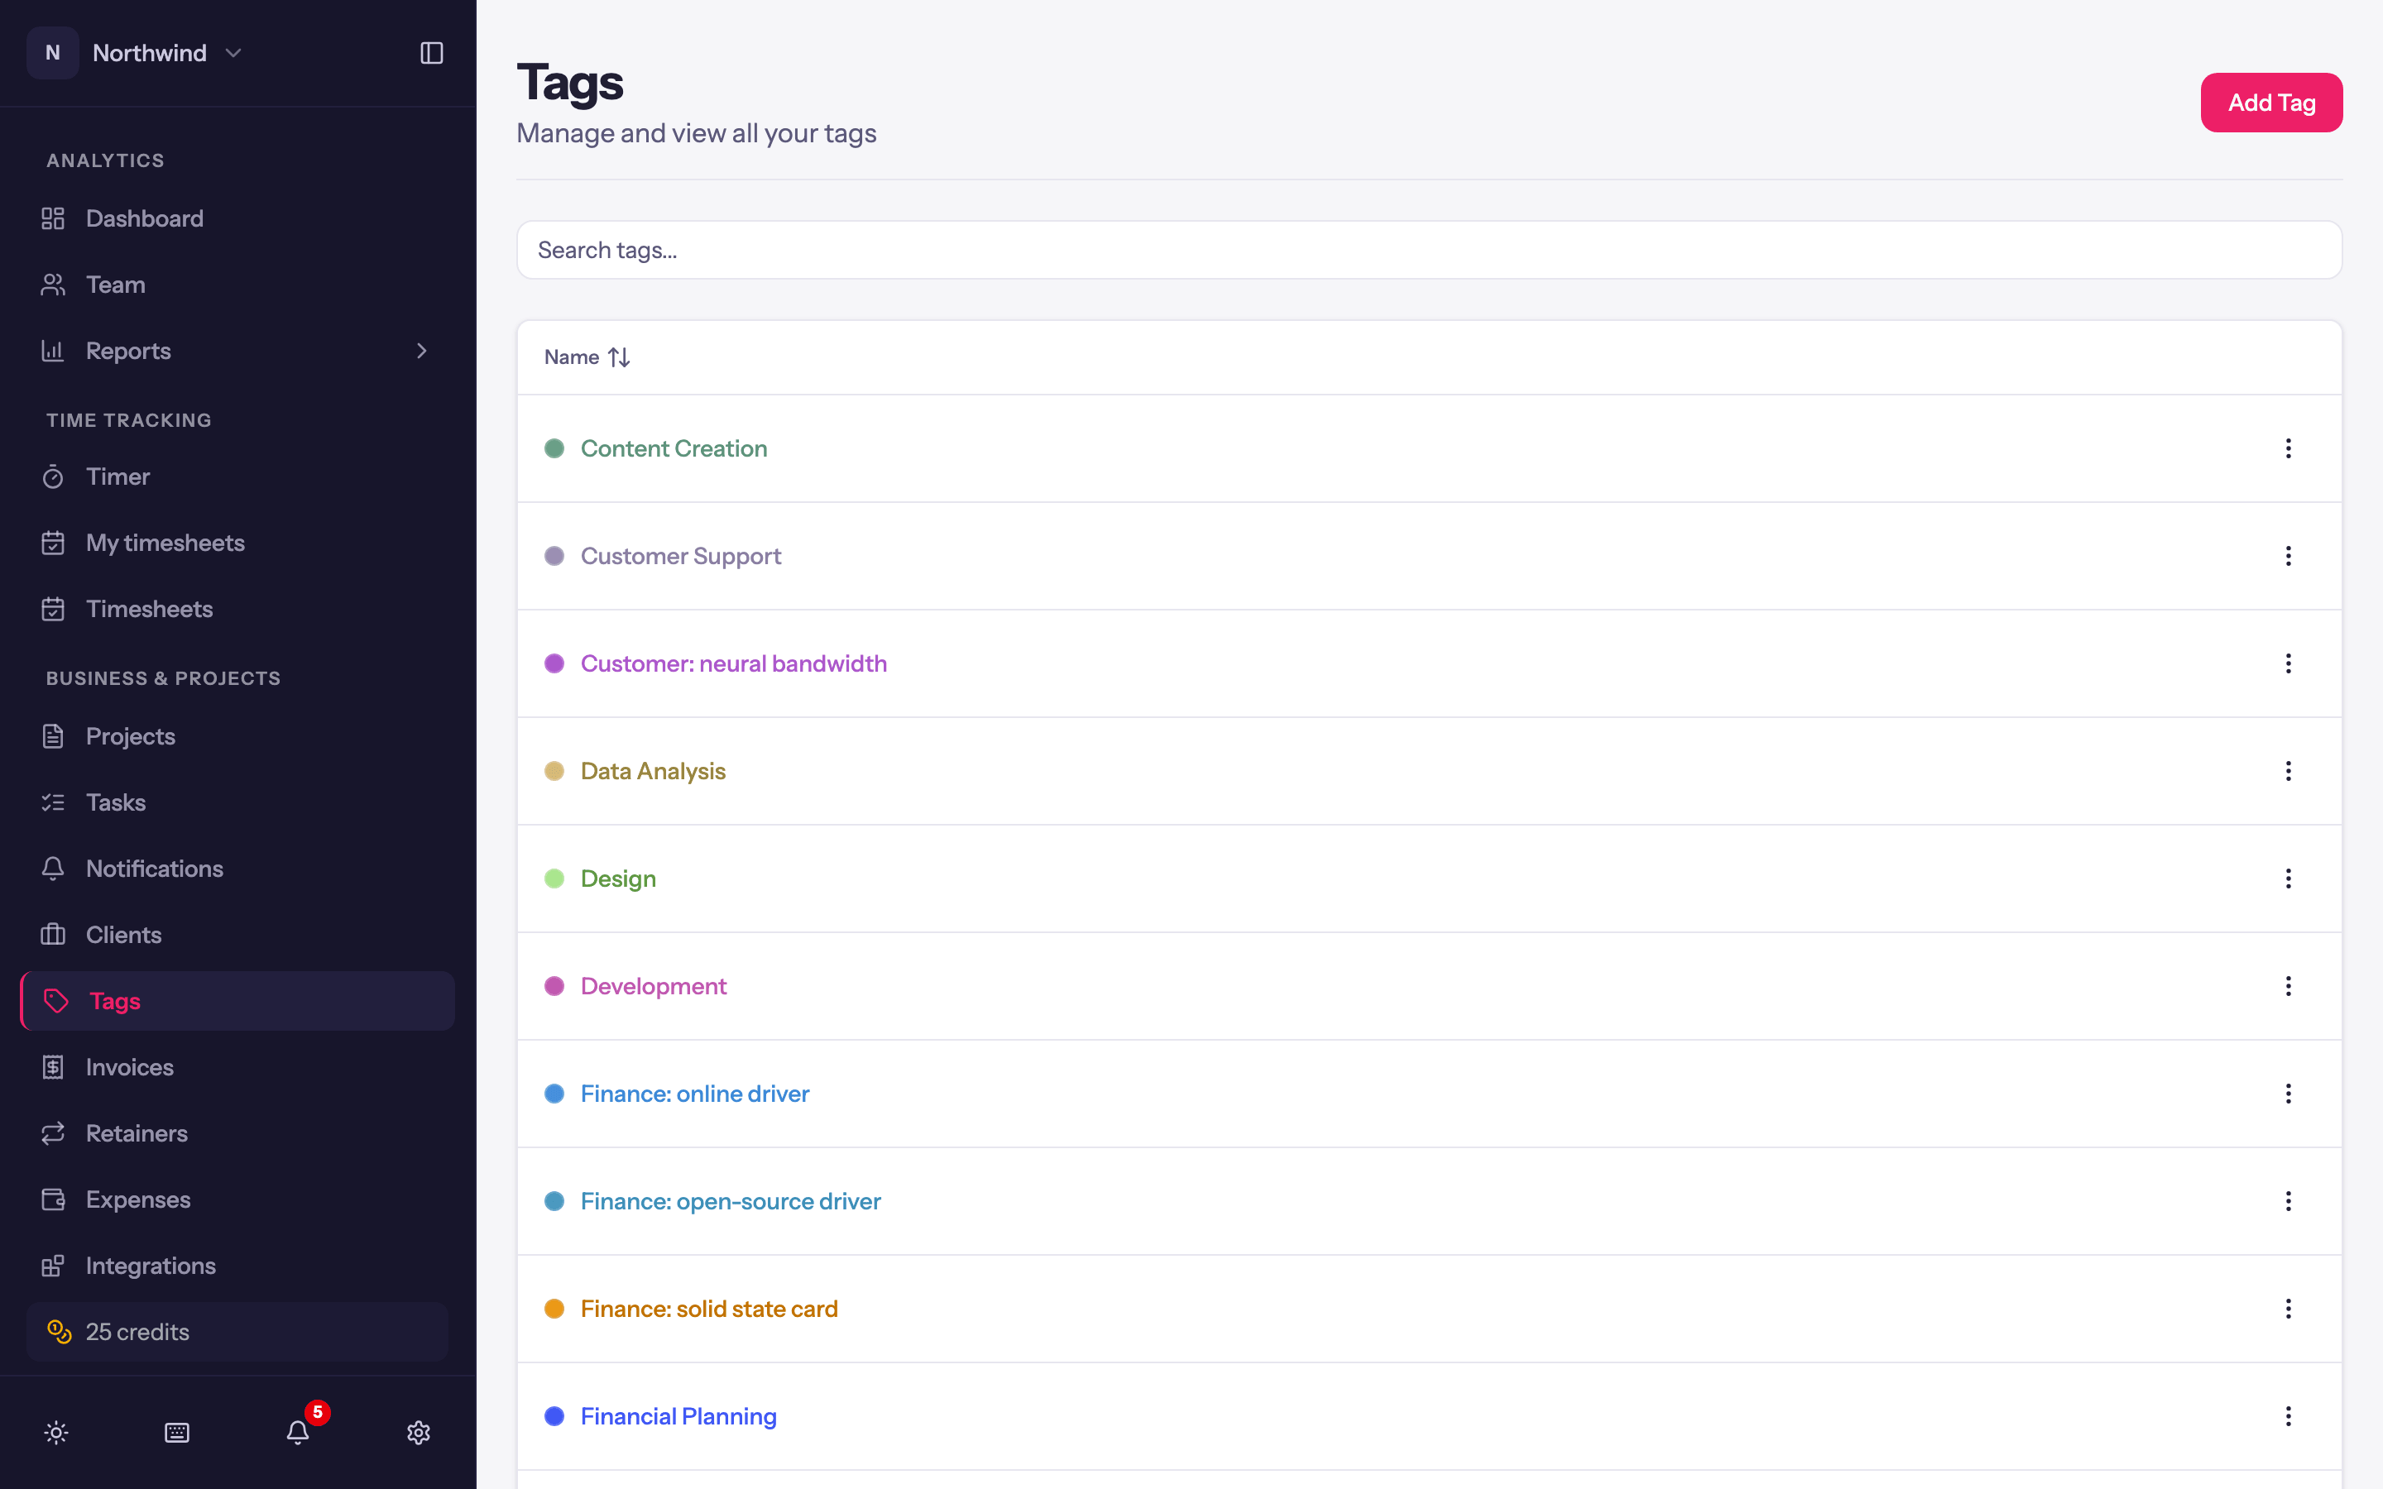Open options for Finance: open-source driver
The height and width of the screenshot is (1489, 2383).
(x=2288, y=1200)
